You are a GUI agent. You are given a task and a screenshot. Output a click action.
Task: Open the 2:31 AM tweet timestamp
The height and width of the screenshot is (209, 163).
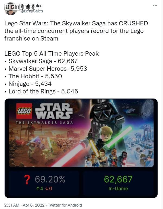[x=11, y=205]
